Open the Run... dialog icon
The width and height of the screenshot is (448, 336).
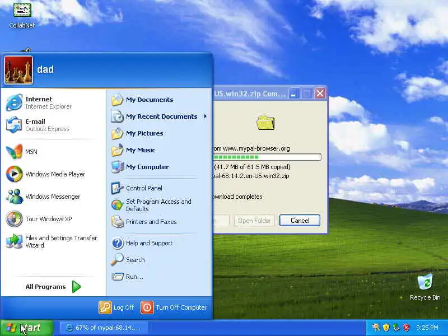pos(117,277)
